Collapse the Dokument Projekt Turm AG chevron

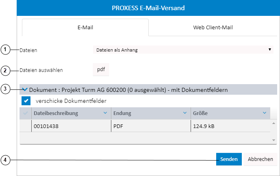[25, 89]
